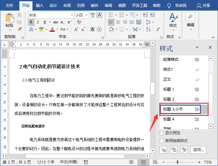
Task: Click the Text Effects A icon
Action: point(31,29)
